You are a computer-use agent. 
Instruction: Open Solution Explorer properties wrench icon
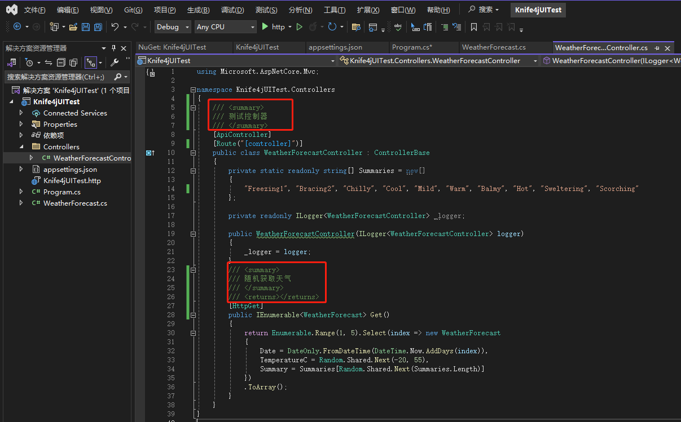(x=115, y=62)
